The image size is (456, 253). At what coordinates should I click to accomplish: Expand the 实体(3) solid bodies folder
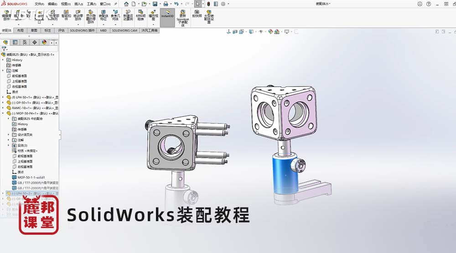click(8, 145)
